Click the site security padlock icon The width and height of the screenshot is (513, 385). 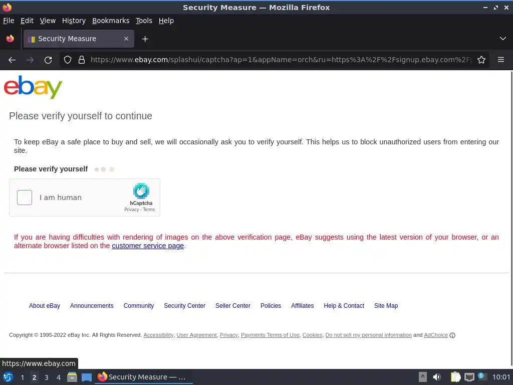(x=82, y=60)
